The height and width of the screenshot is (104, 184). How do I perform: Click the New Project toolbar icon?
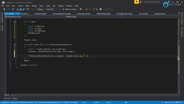[x=13, y=9]
